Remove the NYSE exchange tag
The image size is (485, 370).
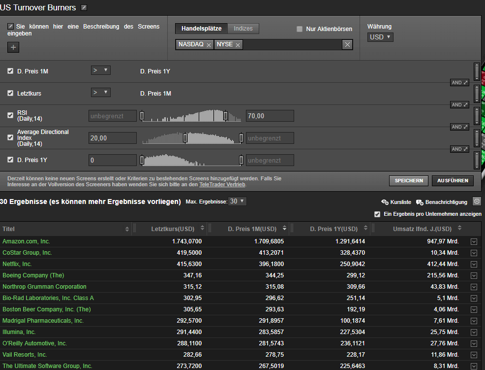238,45
